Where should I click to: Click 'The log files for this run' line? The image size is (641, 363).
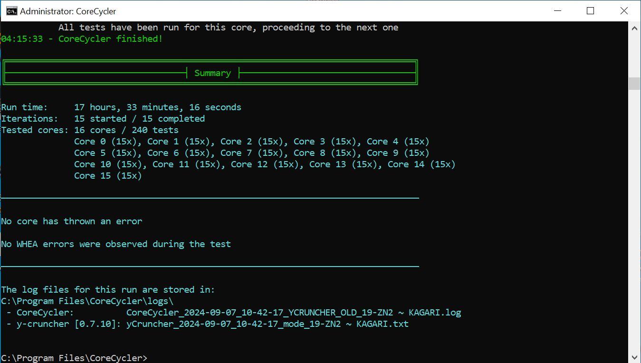pos(108,290)
